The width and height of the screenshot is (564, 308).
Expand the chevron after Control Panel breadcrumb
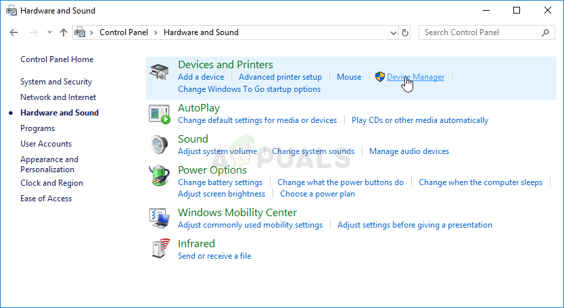coord(156,32)
